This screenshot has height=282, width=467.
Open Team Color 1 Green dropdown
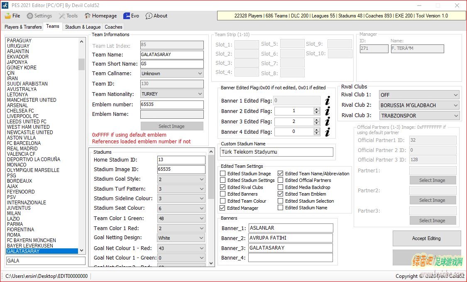point(181,218)
